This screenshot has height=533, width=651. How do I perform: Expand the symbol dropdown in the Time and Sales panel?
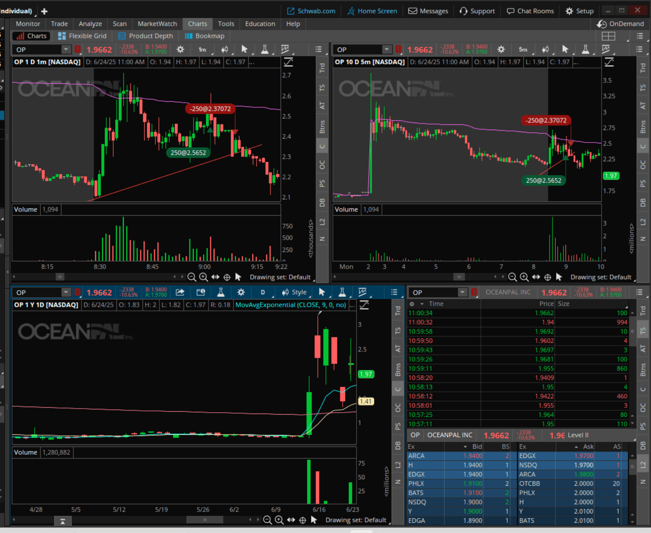point(462,292)
